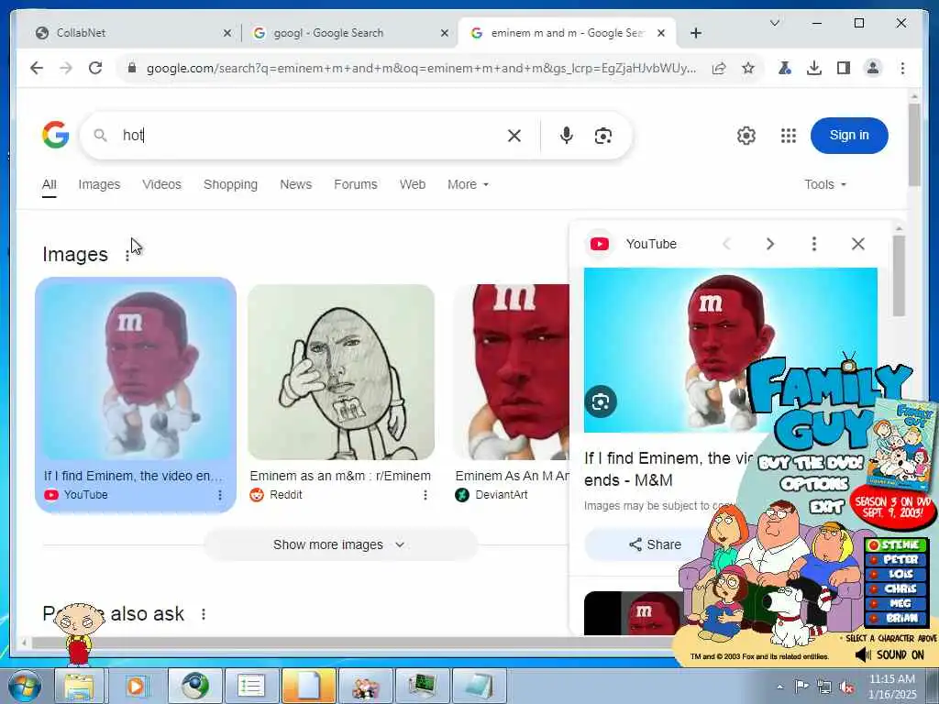Click the preview panel scrollbar thumb
Viewport: 939px width, 704px height.
tap(899, 275)
